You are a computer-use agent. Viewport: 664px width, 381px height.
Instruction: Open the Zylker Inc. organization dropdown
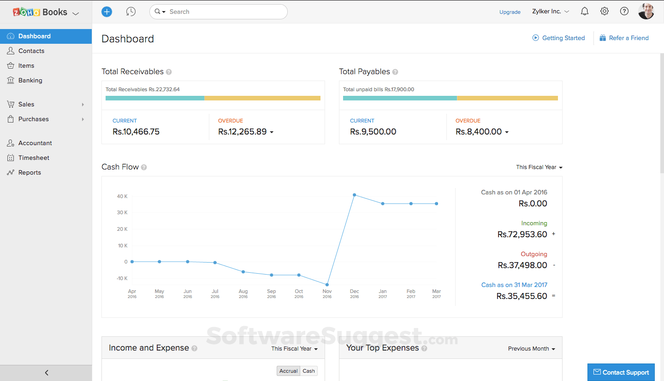550,11
